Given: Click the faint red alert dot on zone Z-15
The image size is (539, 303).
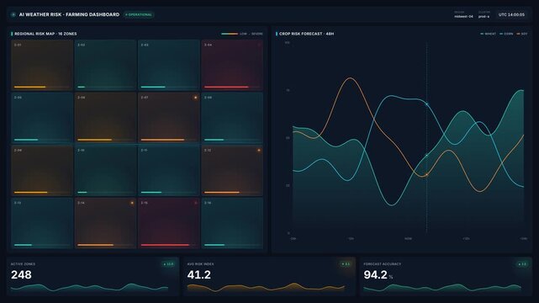Looking at the screenshot, I should (x=196, y=203).
